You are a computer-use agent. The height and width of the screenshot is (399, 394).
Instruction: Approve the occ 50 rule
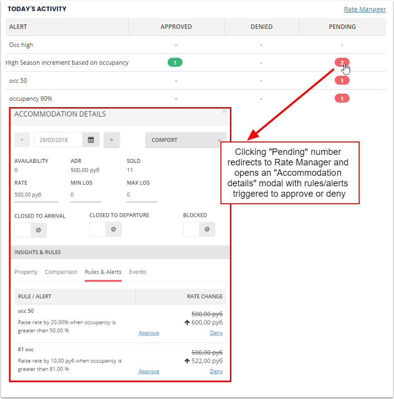pos(149,333)
